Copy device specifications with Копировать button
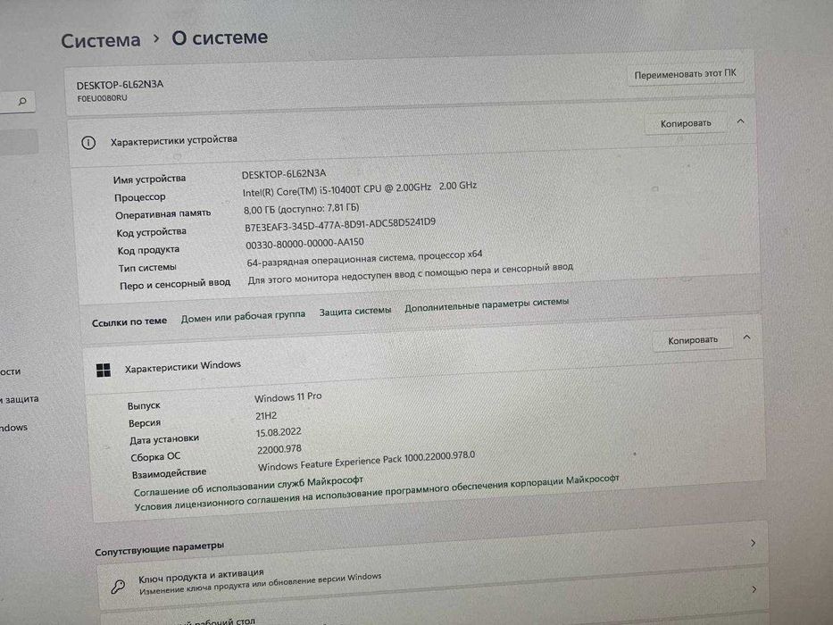 click(x=686, y=123)
